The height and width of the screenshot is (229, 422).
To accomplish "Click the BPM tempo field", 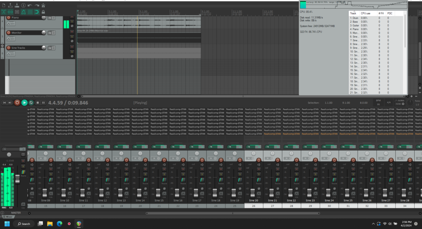I will click(378, 103).
